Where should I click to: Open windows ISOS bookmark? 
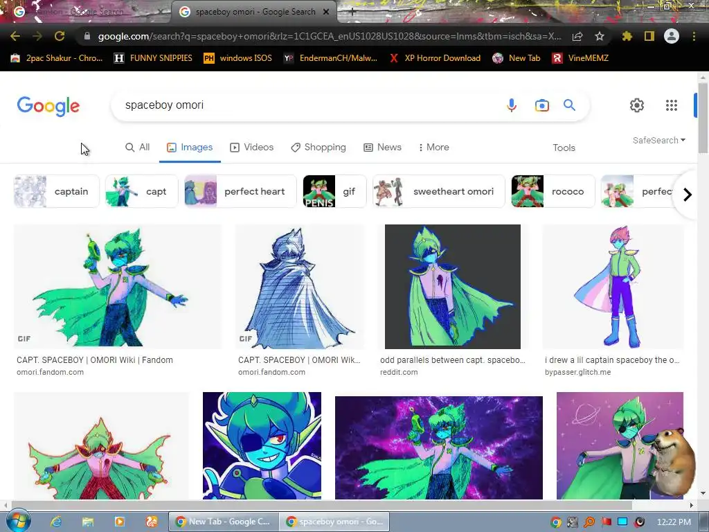pos(238,58)
